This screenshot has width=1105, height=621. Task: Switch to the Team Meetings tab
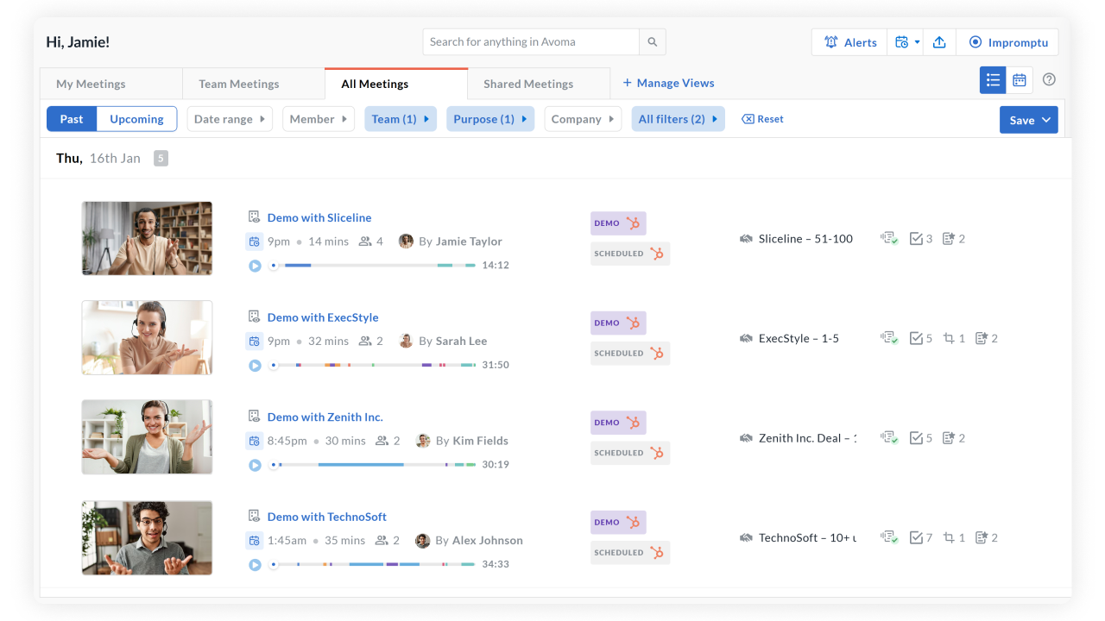[x=239, y=84]
